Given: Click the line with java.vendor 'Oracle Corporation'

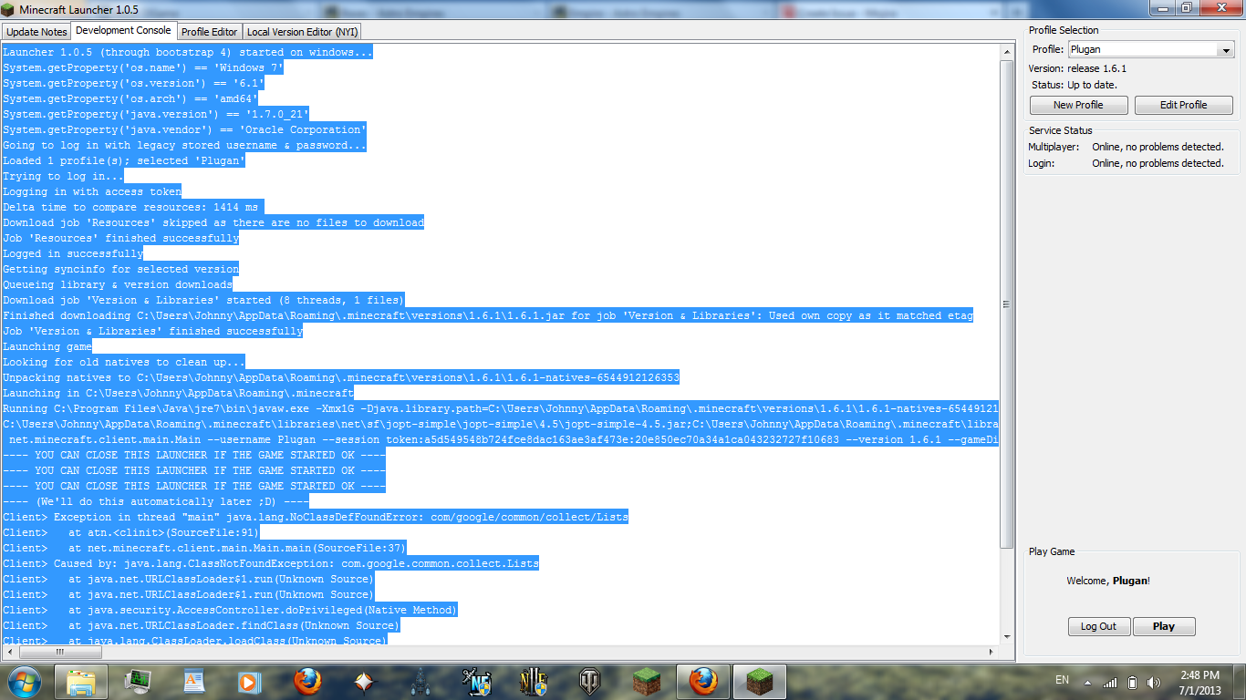Looking at the screenshot, I should (x=185, y=129).
